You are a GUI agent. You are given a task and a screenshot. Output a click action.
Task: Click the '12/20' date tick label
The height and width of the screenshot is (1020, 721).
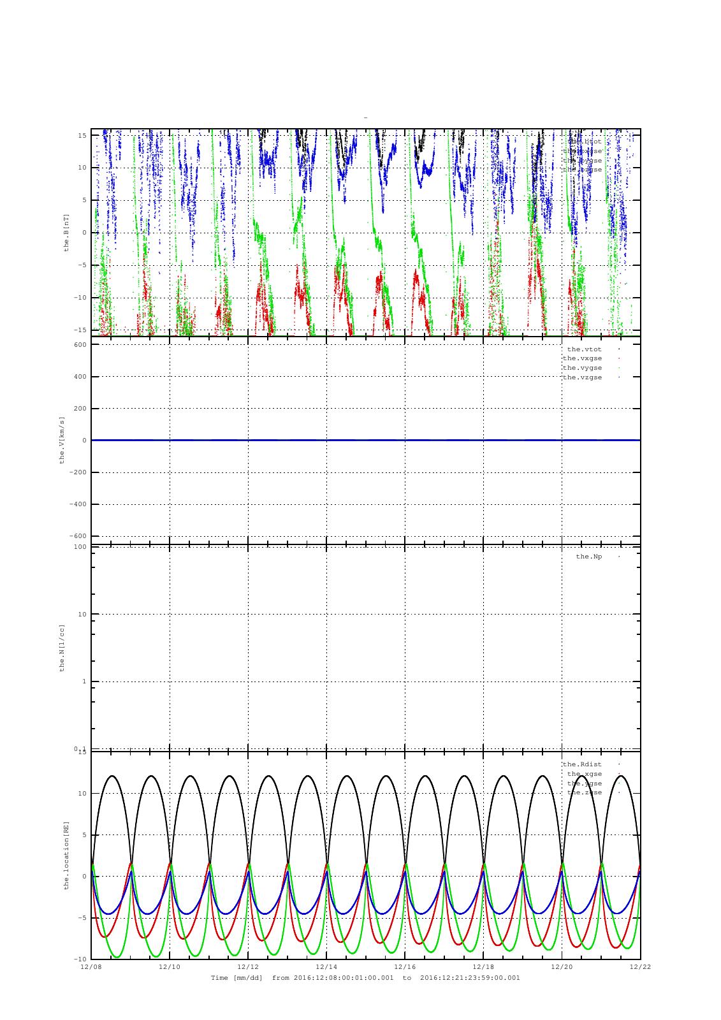(562, 967)
